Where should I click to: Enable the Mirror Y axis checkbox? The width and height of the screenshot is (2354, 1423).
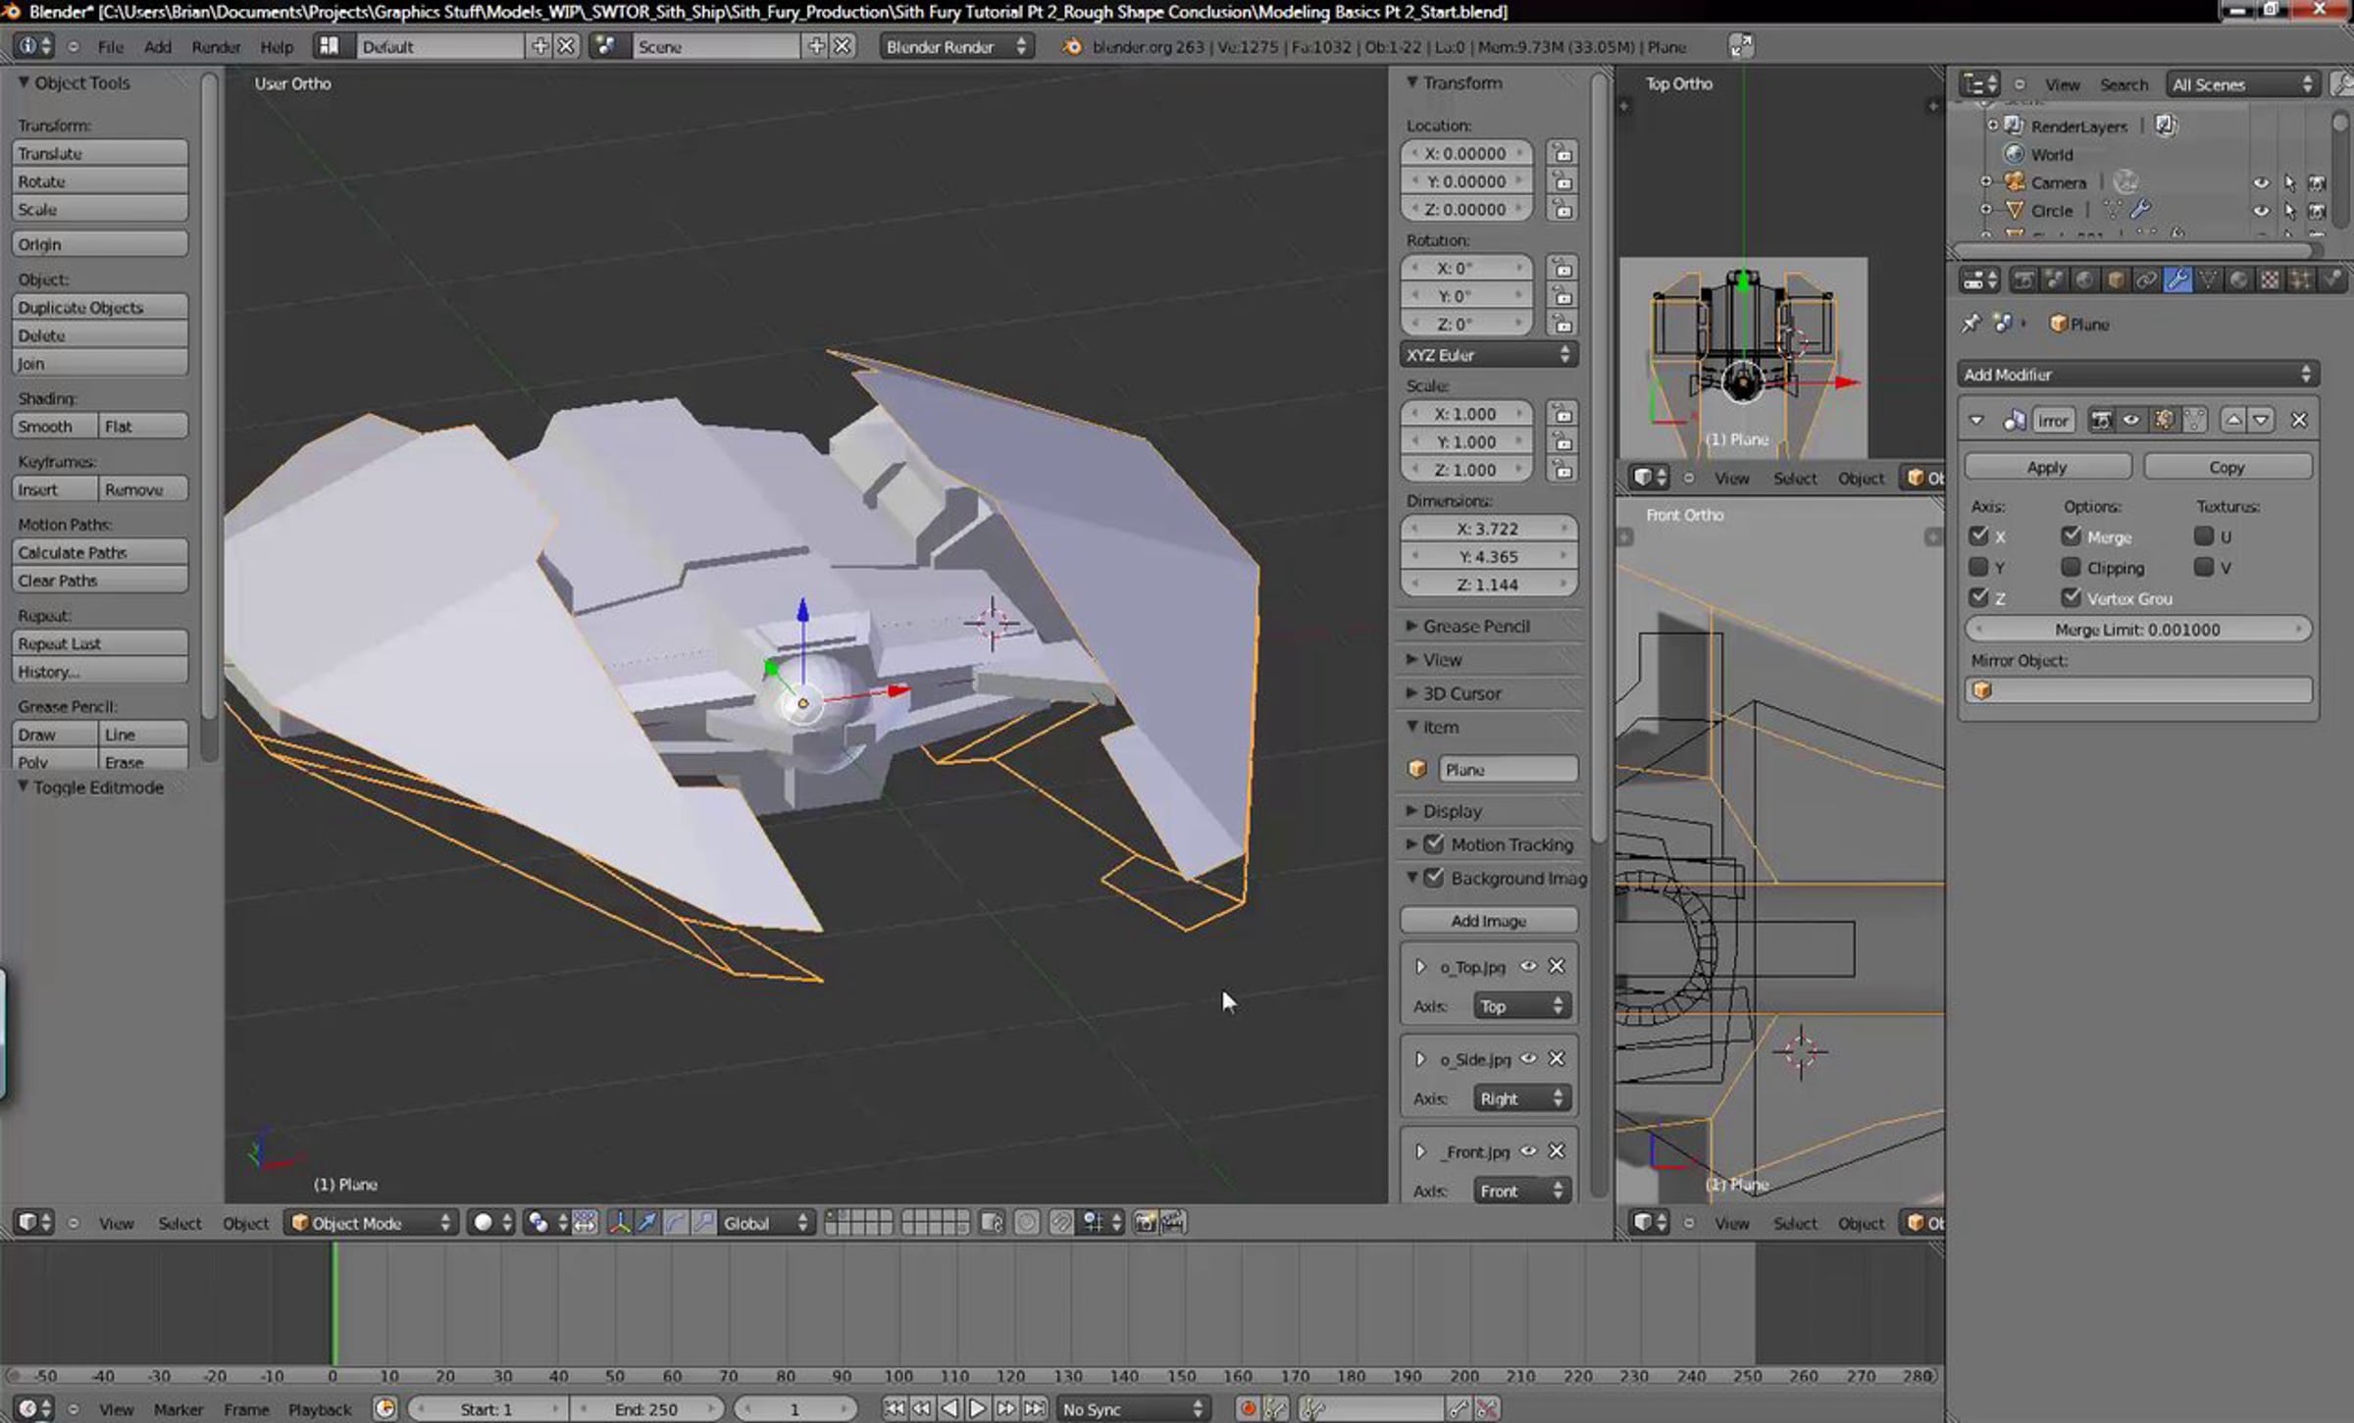tap(1978, 567)
